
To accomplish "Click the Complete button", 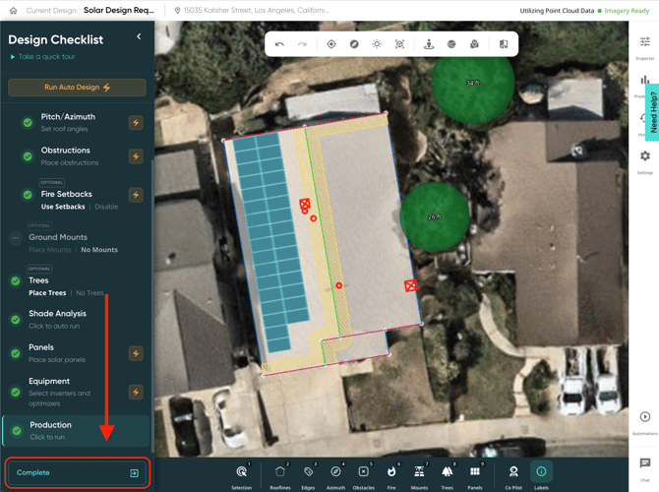I will pos(77,472).
